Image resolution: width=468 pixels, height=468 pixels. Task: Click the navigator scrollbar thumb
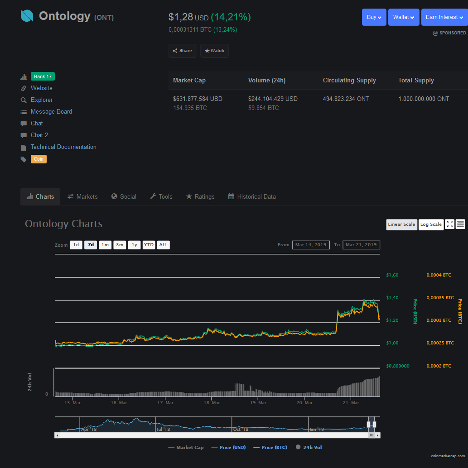372,435
